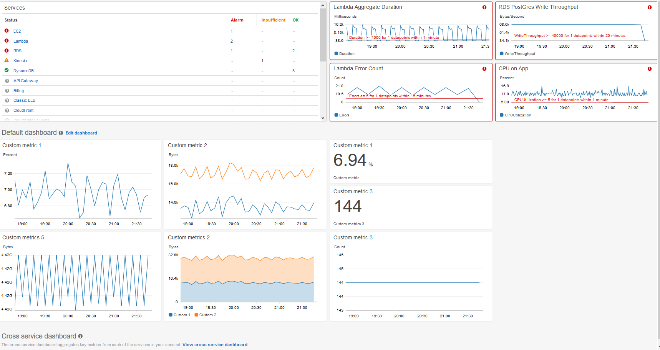Click the Insufficient column header
Screen dimensions: 660x350
[273, 20]
